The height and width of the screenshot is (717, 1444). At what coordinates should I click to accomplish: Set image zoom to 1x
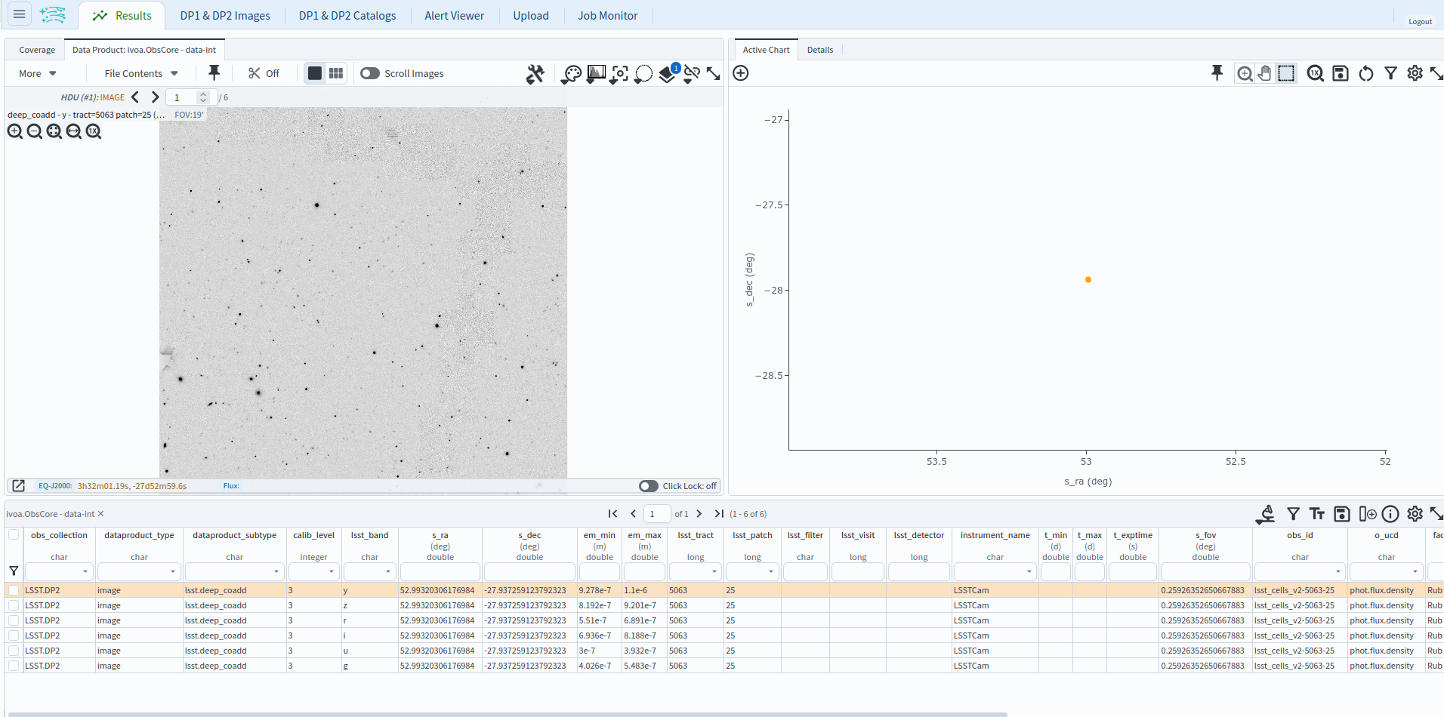[x=94, y=131]
